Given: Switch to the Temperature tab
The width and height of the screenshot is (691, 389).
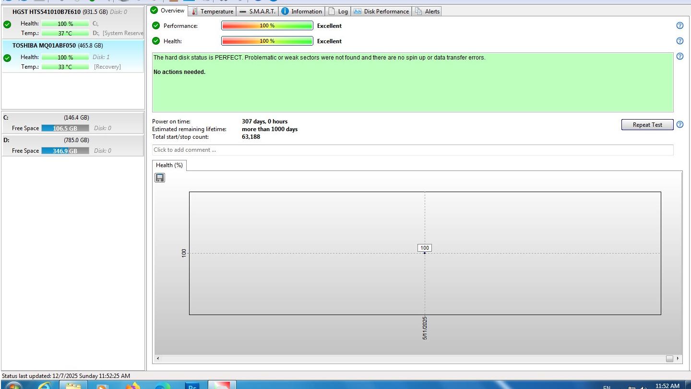Looking at the screenshot, I should 212,12.
